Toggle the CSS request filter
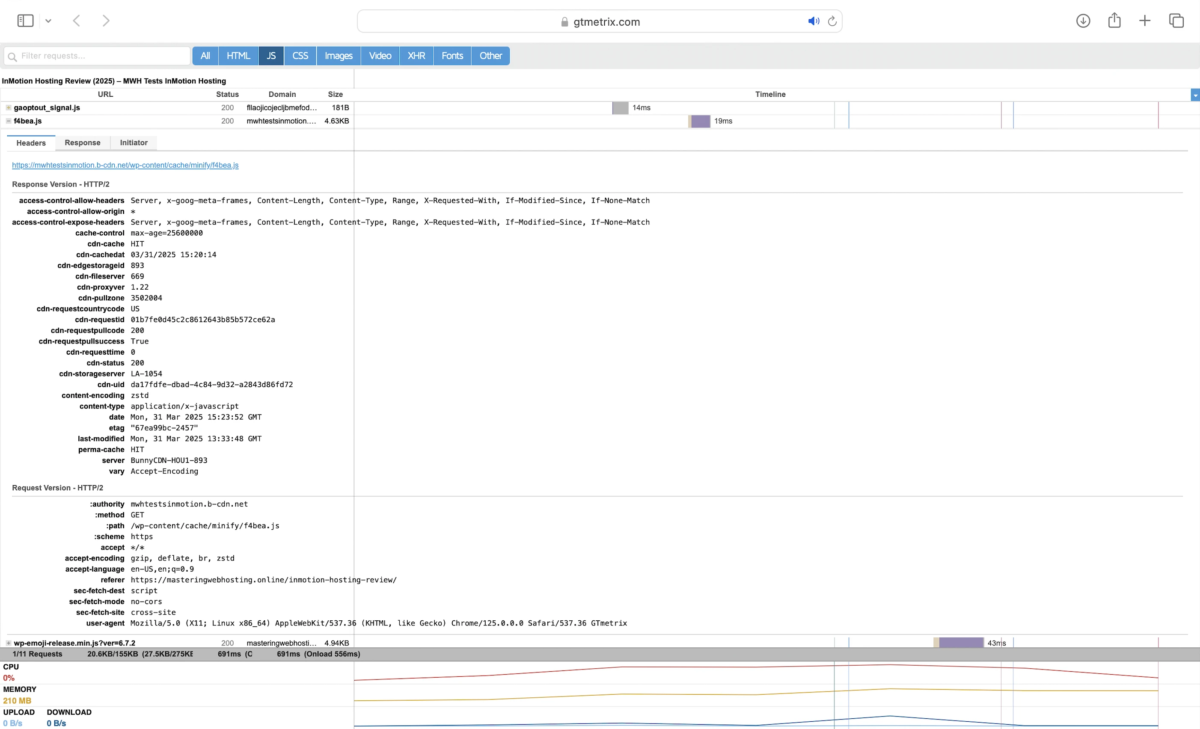 click(300, 56)
